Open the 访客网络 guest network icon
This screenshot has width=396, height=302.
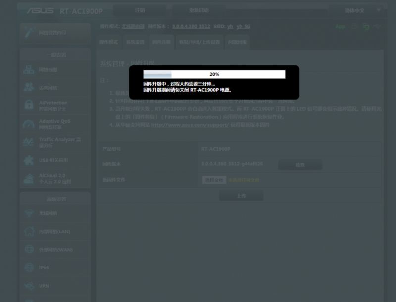click(29, 88)
